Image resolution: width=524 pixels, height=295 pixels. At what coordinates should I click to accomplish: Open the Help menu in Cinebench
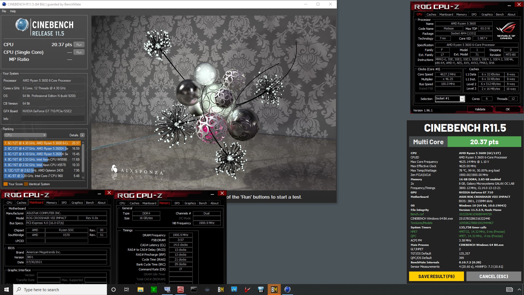pos(13,11)
